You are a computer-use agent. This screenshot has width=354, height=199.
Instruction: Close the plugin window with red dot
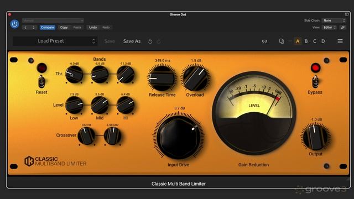point(9,14)
